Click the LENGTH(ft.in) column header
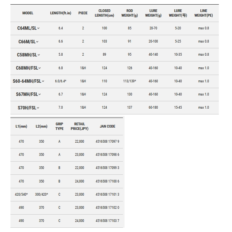Screen dimensions: 232x232 (61, 13)
